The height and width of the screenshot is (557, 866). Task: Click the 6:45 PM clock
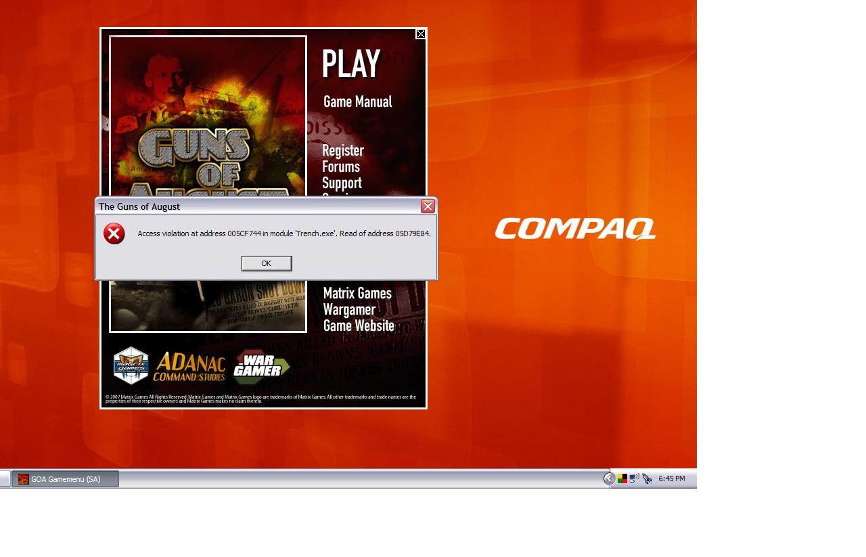point(672,478)
